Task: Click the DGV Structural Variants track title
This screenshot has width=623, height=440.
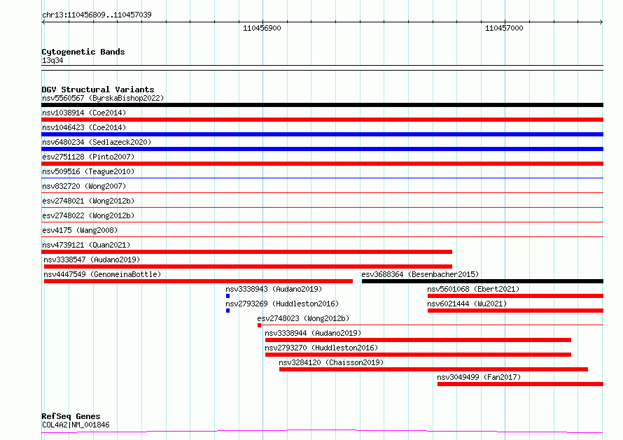Action: [x=98, y=90]
